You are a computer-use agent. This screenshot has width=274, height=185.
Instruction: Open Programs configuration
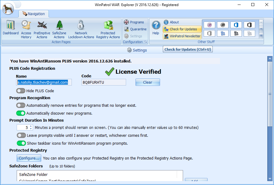(x=134, y=22)
